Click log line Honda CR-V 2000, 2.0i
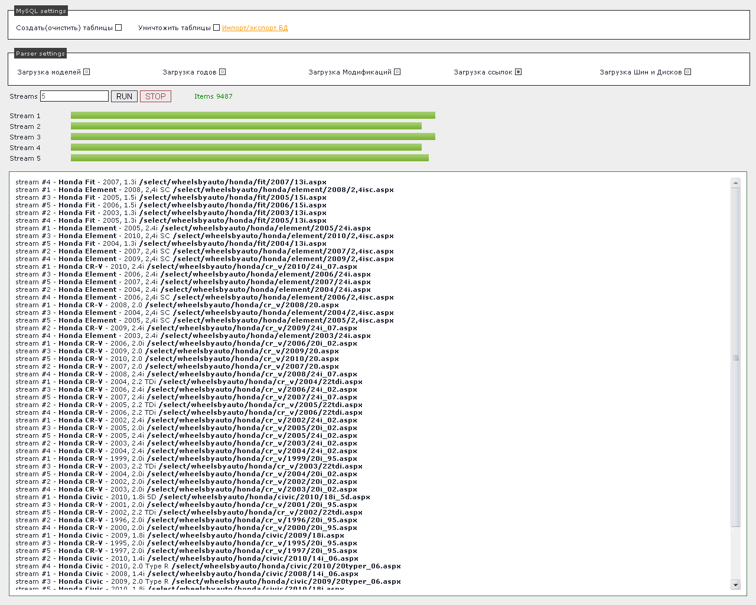 coord(186,528)
